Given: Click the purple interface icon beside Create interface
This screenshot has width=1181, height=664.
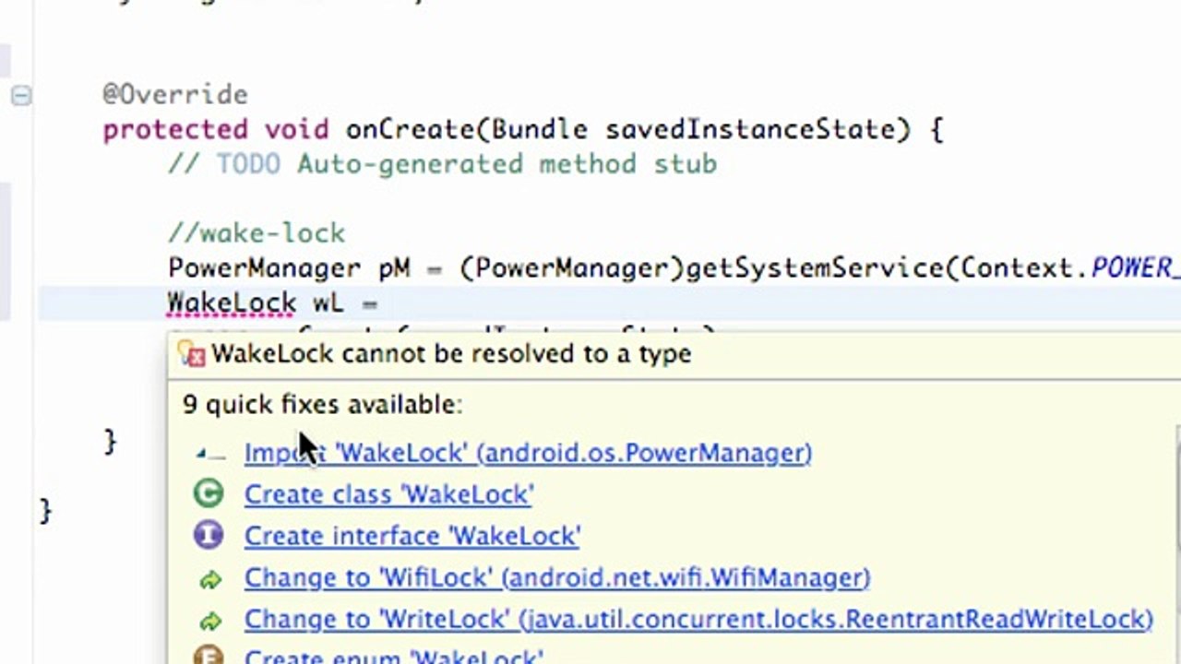Looking at the screenshot, I should pos(209,536).
